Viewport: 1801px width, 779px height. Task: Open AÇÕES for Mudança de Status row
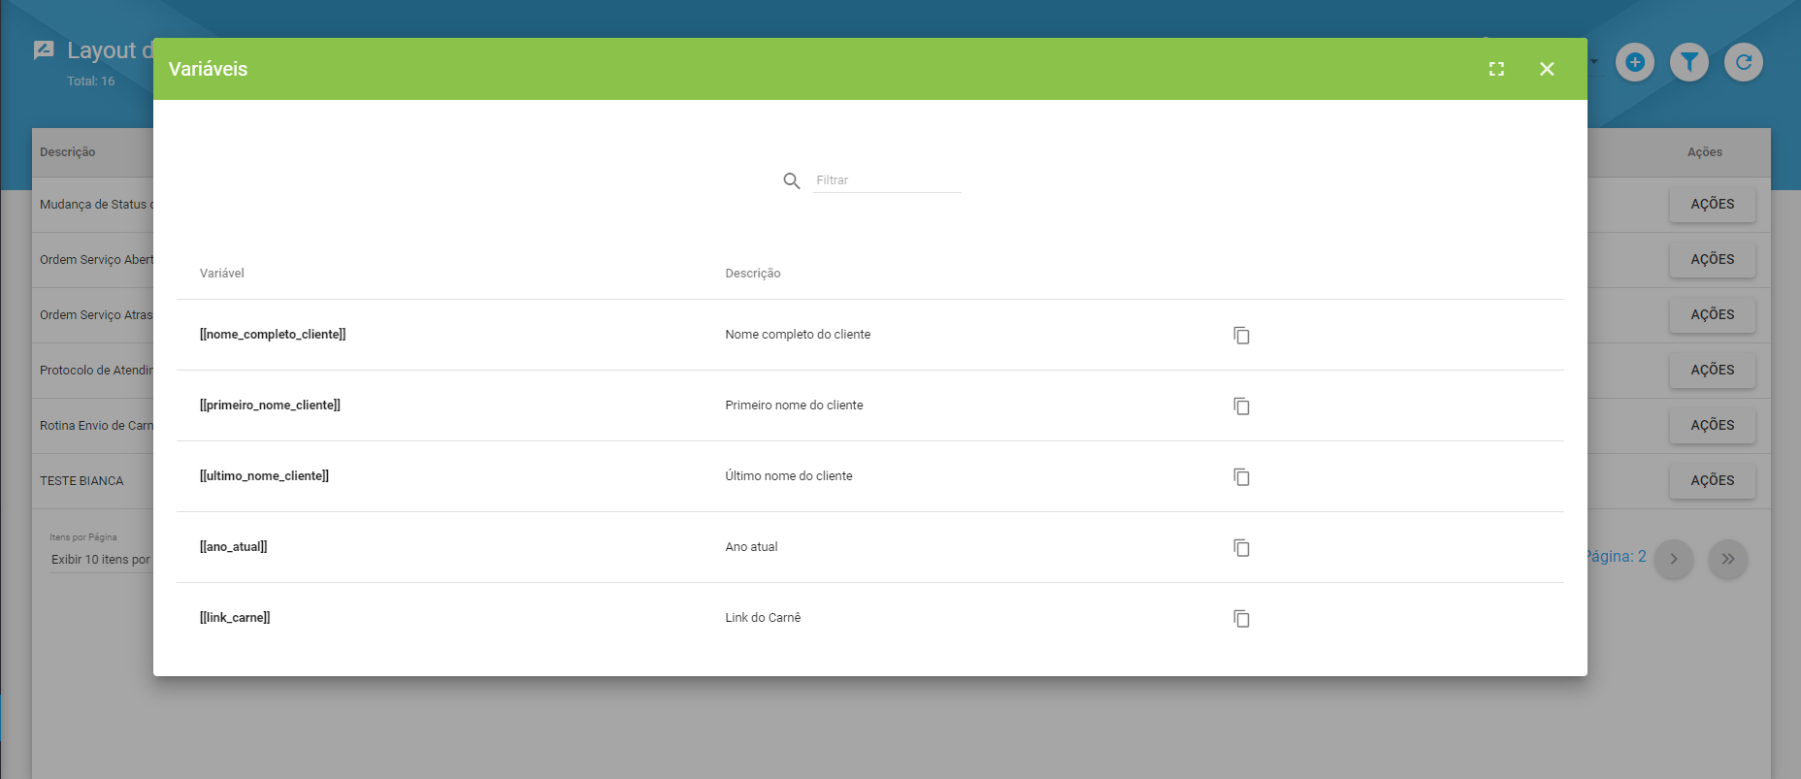pyautogui.click(x=1713, y=204)
